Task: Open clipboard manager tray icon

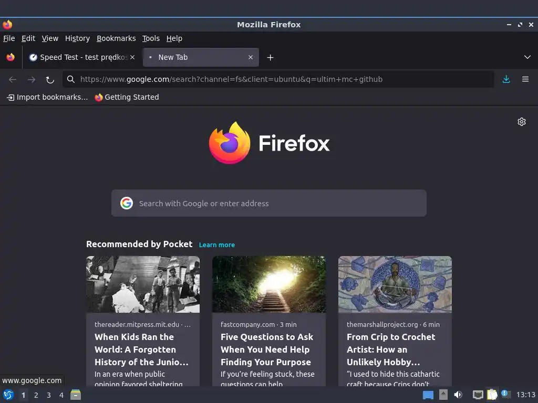Action: 492,395
